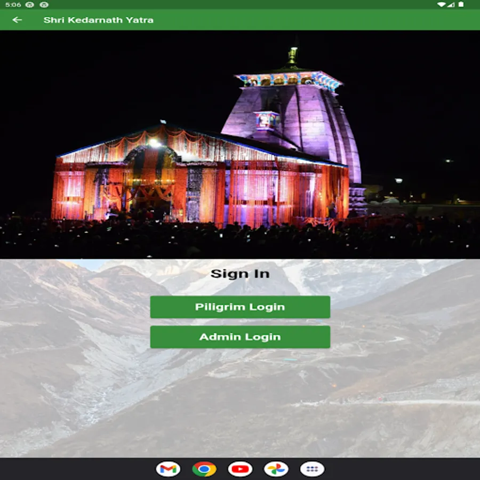
Task: Open the app drawer grid icon
Action: [312, 469]
